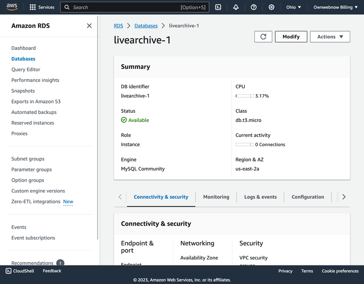Open the settings gear icon

272,7
